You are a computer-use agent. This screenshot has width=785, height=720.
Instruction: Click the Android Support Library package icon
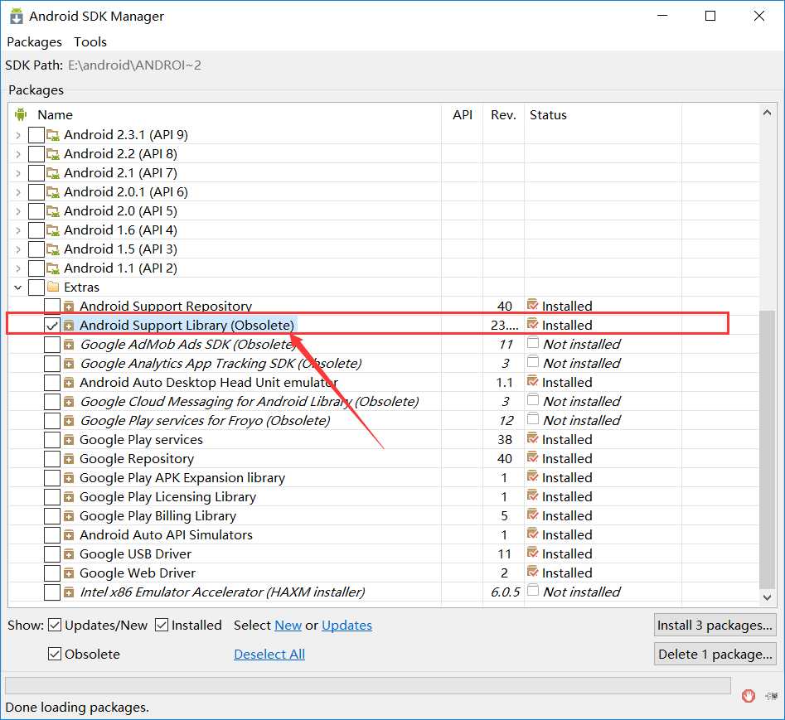pyautogui.click(x=69, y=326)
